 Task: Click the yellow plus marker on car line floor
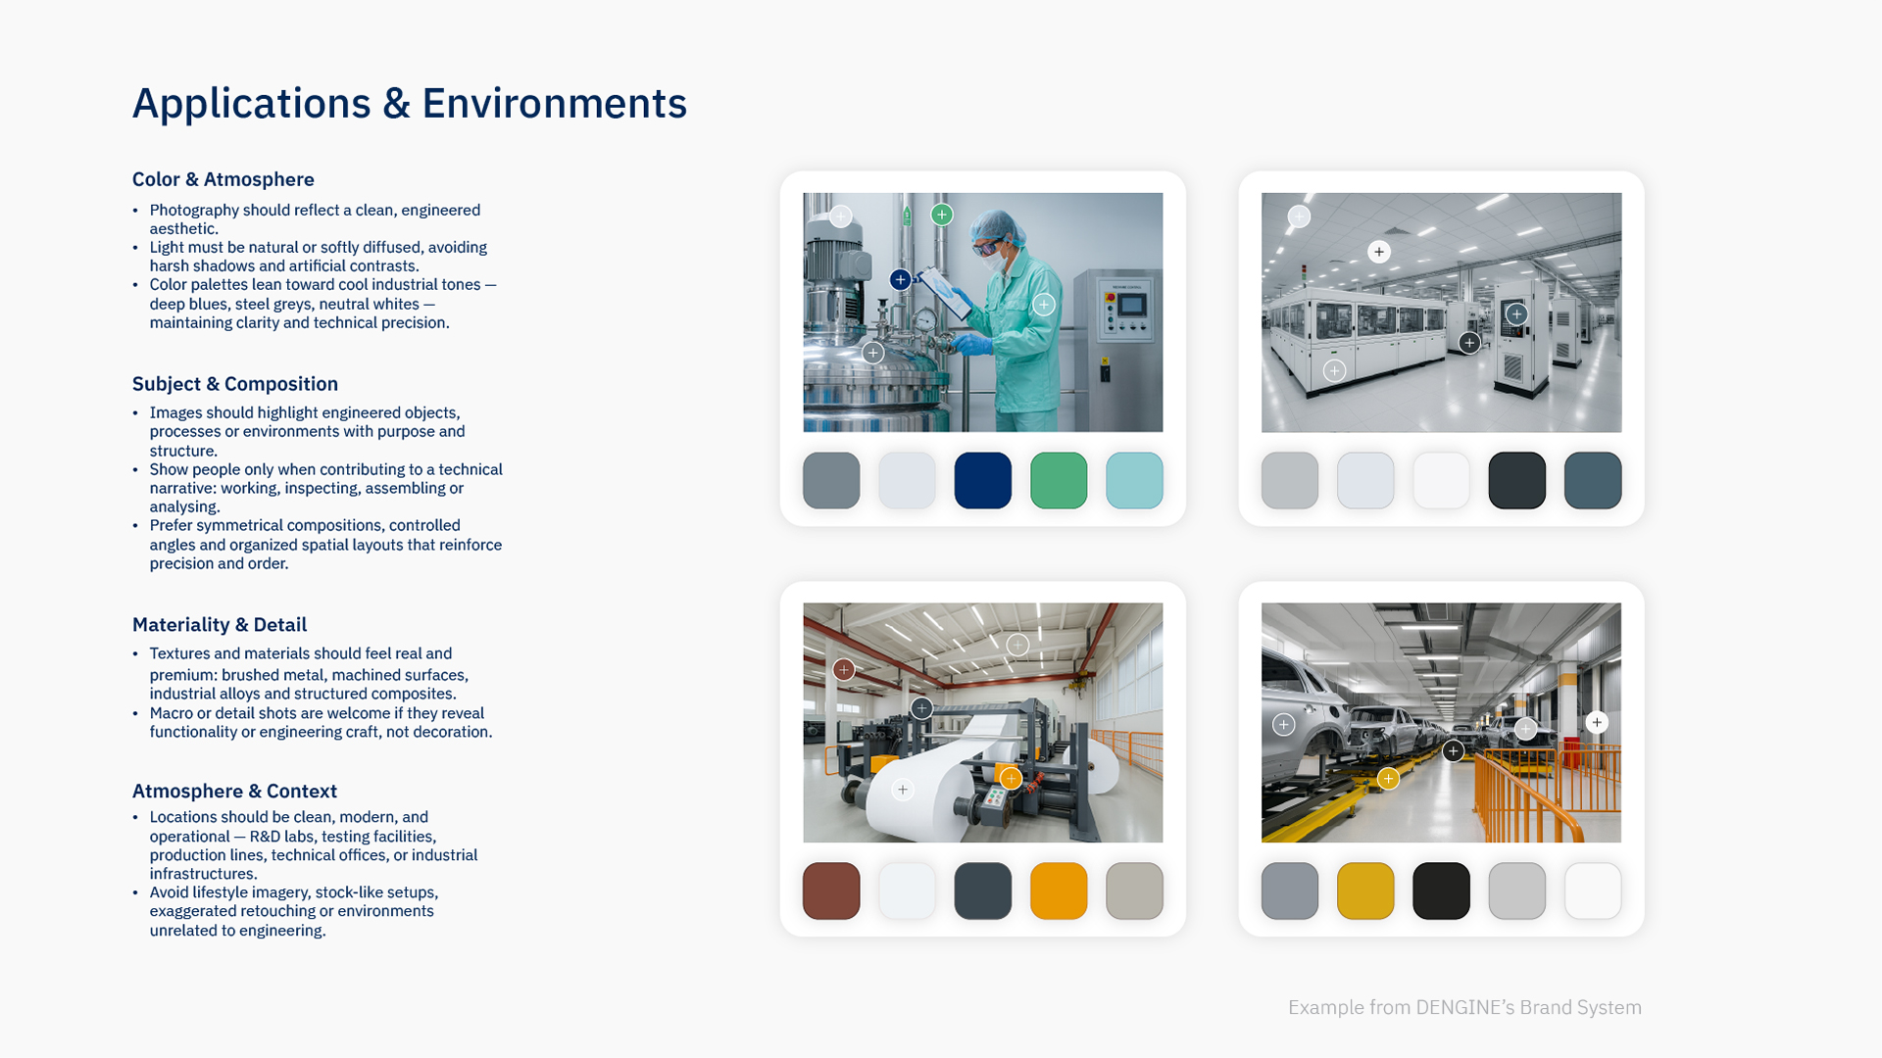(x=1388, y=779)
